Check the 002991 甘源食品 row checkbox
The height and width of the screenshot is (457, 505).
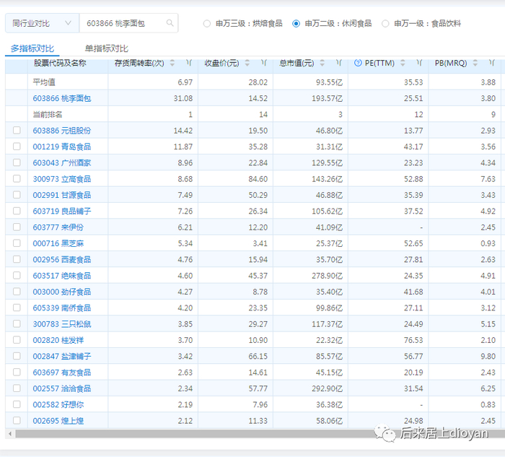17,195
